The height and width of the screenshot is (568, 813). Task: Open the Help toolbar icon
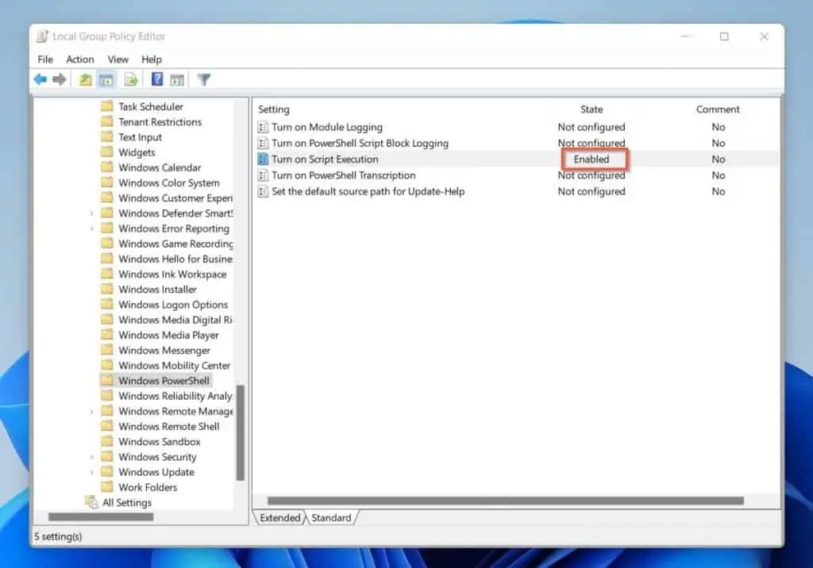(x=157, y=79)
